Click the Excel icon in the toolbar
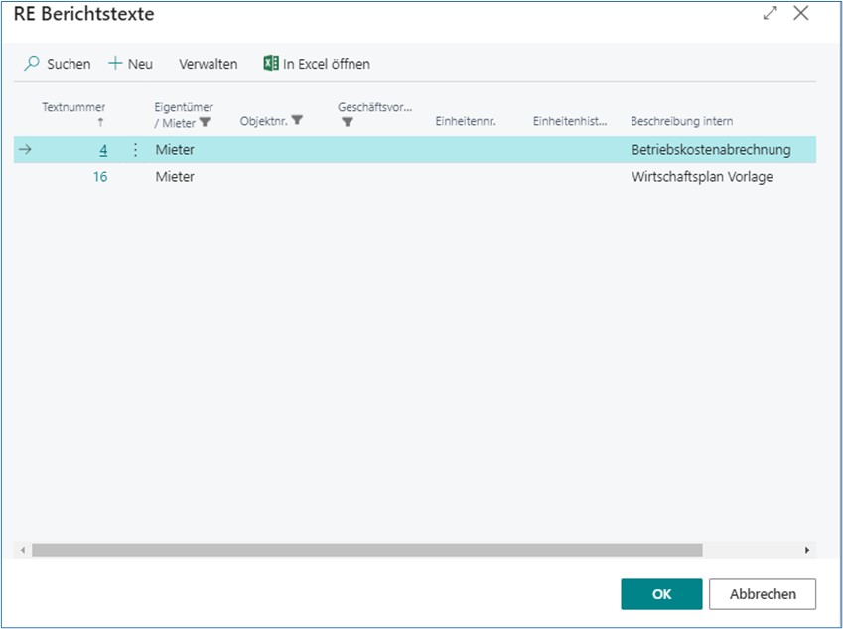Image resolution: width=843 pixels, height=629 pixels. [271, 64]
